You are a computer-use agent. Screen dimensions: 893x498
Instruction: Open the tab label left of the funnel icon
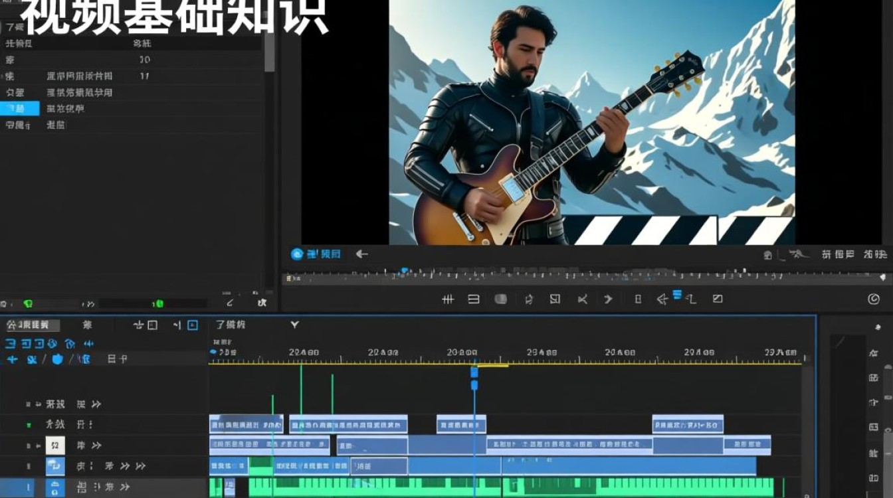[x=231, y=325]
